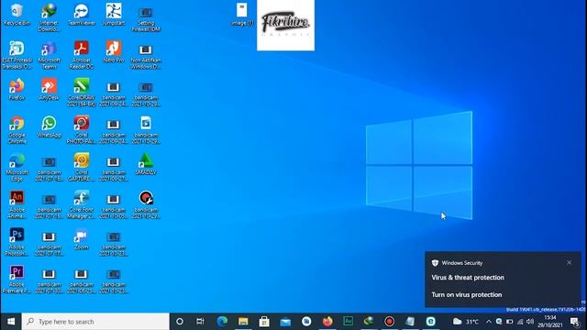Open the Firefox shortcut on the desktop

[17, 90]
